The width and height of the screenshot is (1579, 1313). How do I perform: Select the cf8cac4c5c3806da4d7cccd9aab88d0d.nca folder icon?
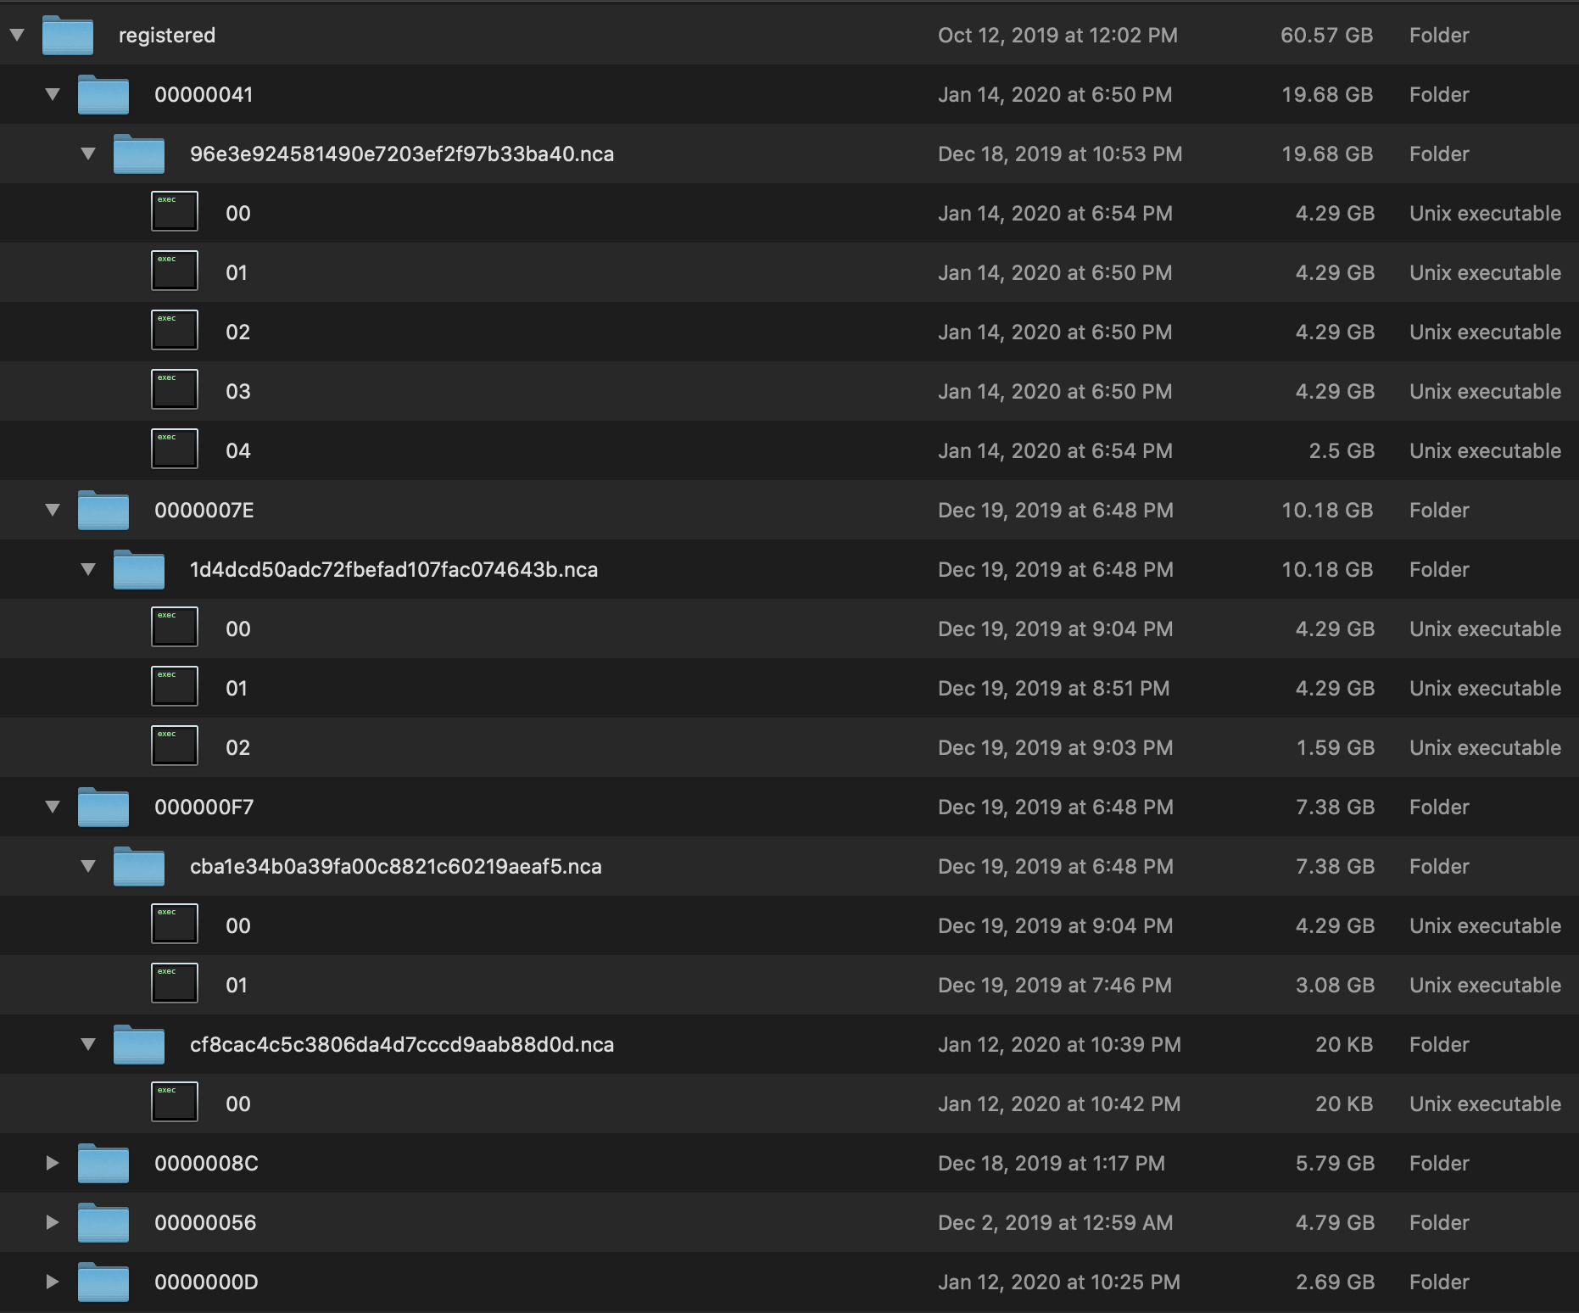(139, 1045)
